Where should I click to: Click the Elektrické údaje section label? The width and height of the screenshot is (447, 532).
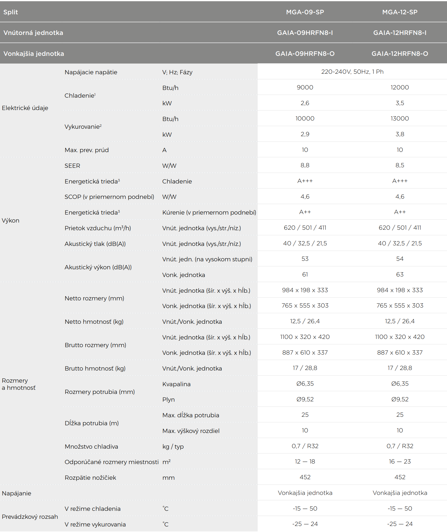tap(25, 108)
